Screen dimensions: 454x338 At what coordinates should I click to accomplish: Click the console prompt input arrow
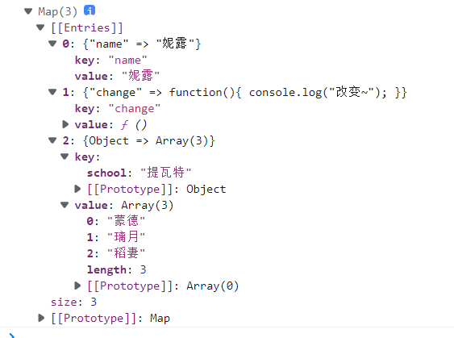click(11, 336)
